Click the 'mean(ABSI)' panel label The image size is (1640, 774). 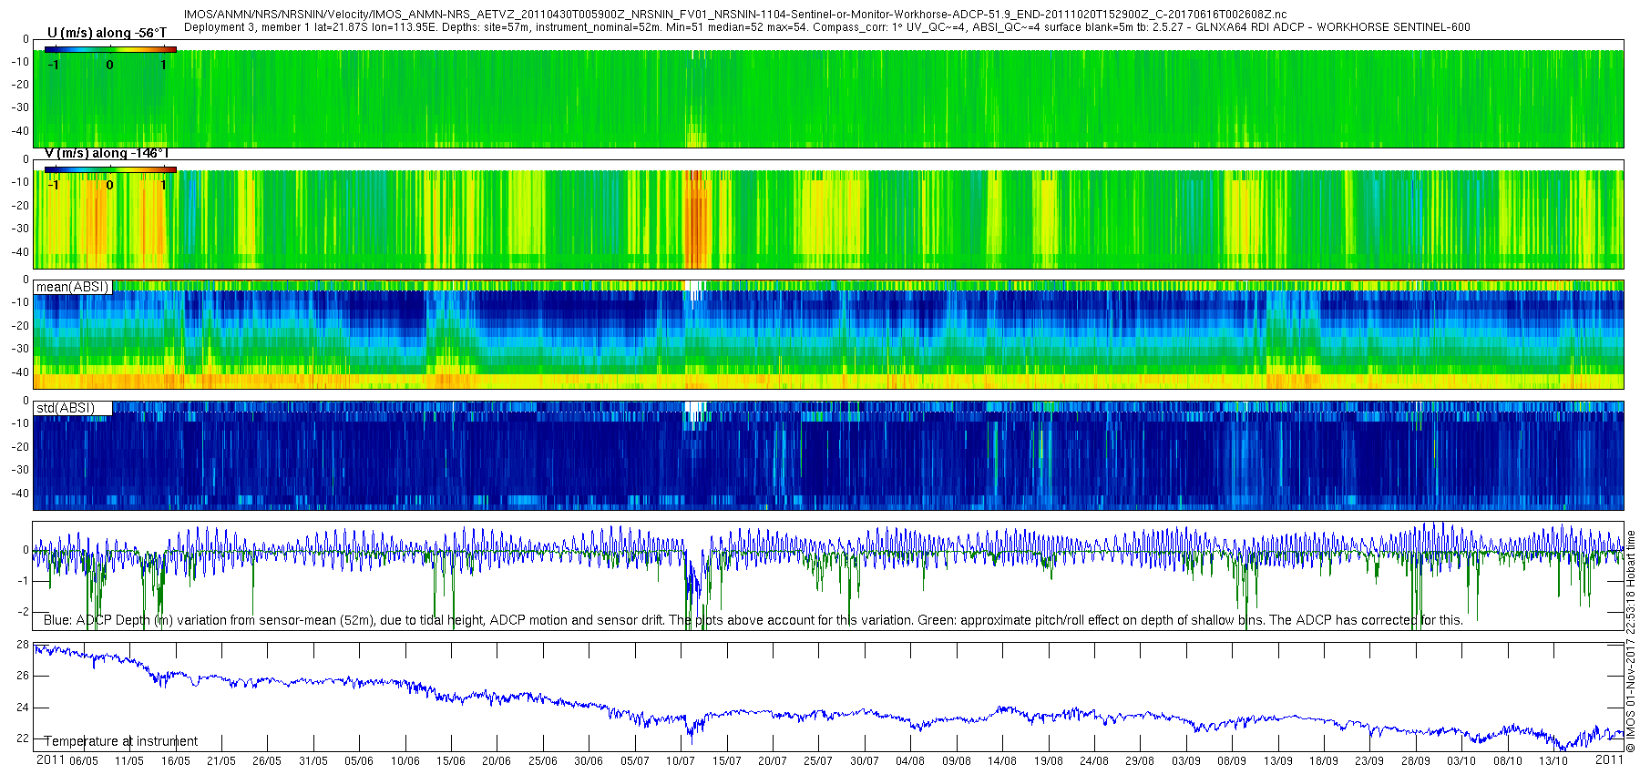click(72, 287)
